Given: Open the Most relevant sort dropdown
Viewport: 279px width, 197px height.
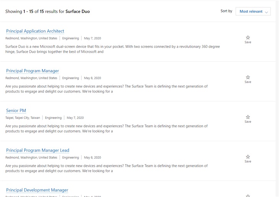Looking at the screenshot, I should (253, 11).
